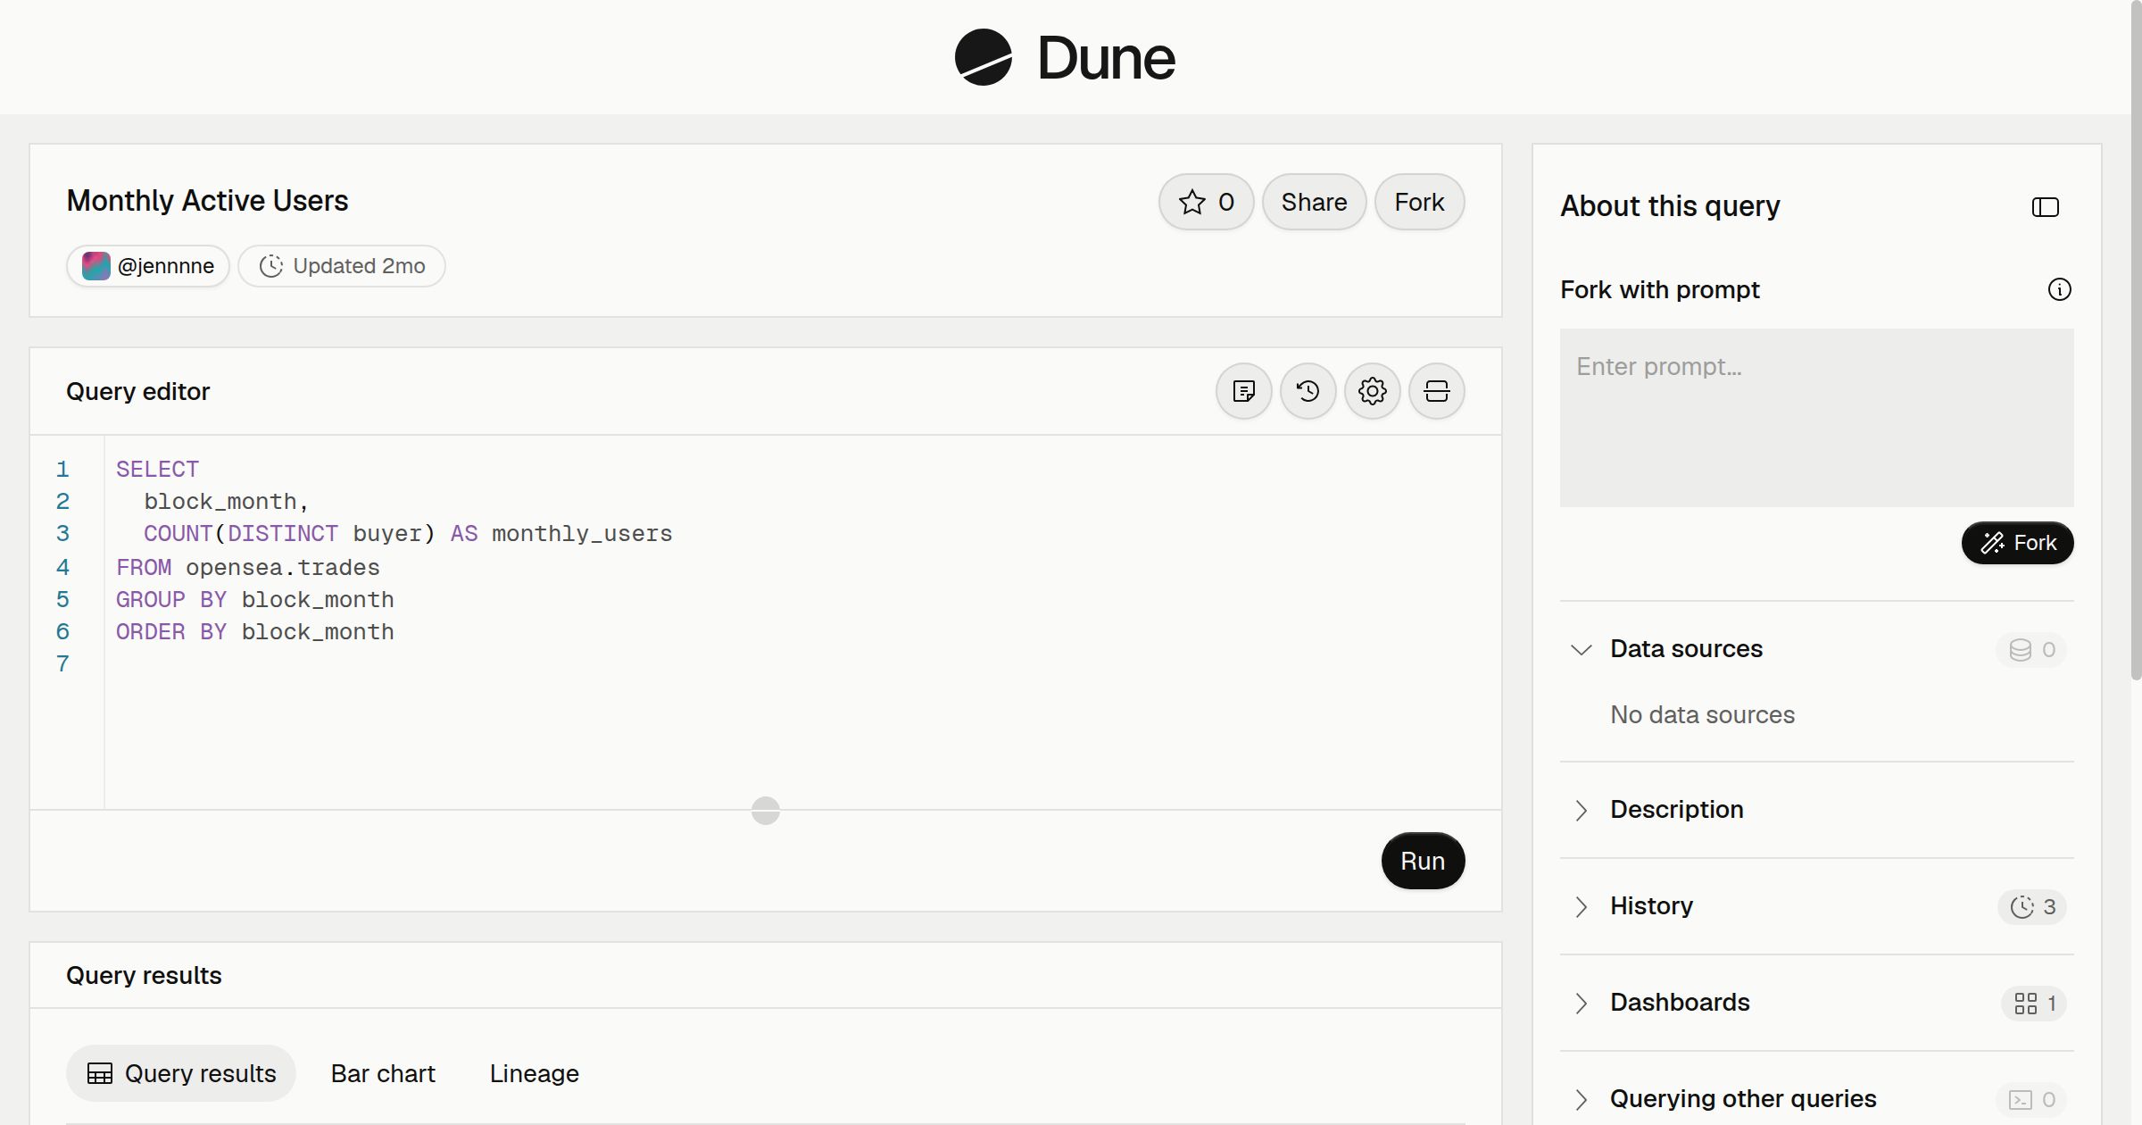
Task: Click the collapse editor layout icon
Action: point(1437,391)
